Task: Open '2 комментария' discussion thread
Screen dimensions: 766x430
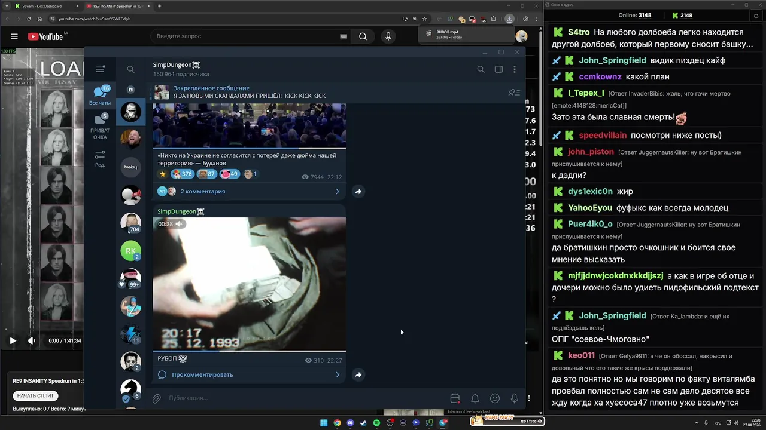Action: 249,191
